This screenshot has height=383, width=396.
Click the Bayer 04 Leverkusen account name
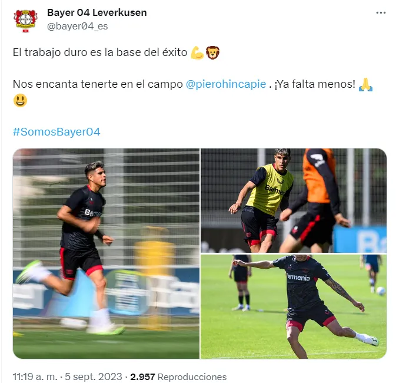pos(96,12)
